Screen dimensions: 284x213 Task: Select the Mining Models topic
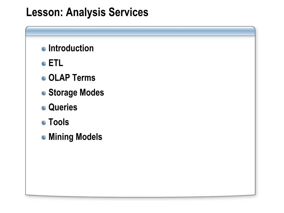(75, 137)
